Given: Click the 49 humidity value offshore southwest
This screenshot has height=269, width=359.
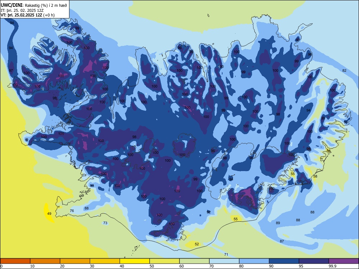Looking at the screenshot, I should click(x=49, y=214).
